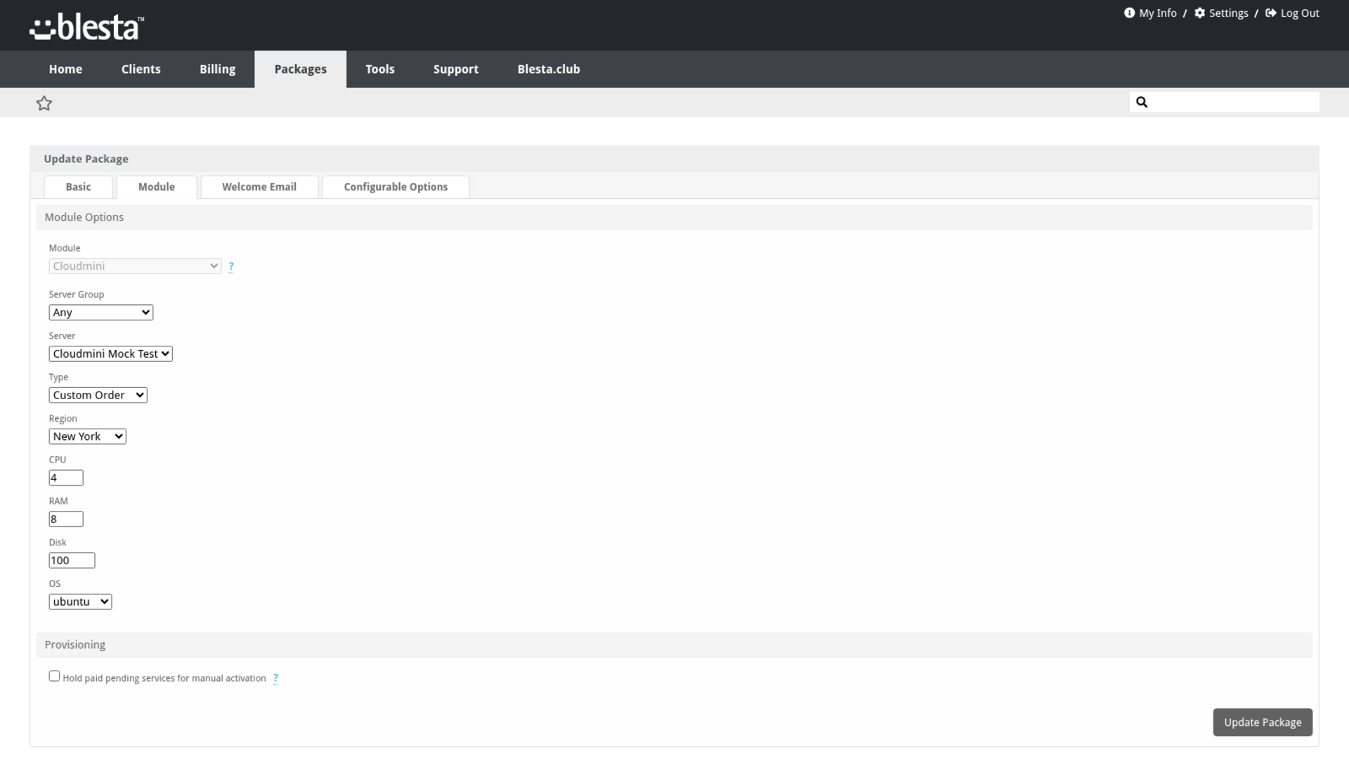Screen dimensions: 1349x759
Task: Click the Update Package title text
Action: click(x=86, y=159)
